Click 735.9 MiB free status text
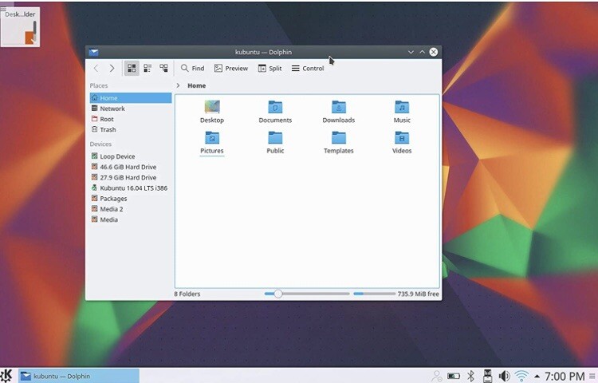Image resolution: width=598 pixels, height=383 pixels. pyautogui.click(x=418, y=294)
